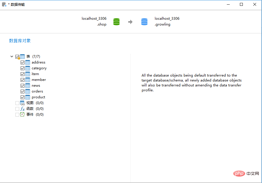
Task: Select the news row label
Action: [36, 86]
